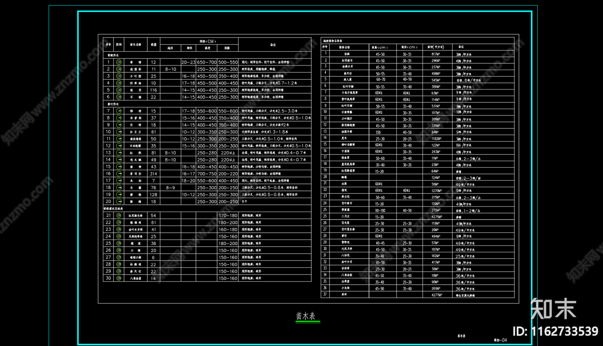
Task: Select the area value 4275M²
Action: coord(437,217)
